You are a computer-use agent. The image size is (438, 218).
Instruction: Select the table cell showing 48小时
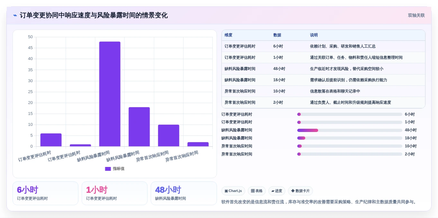[279, 69]
